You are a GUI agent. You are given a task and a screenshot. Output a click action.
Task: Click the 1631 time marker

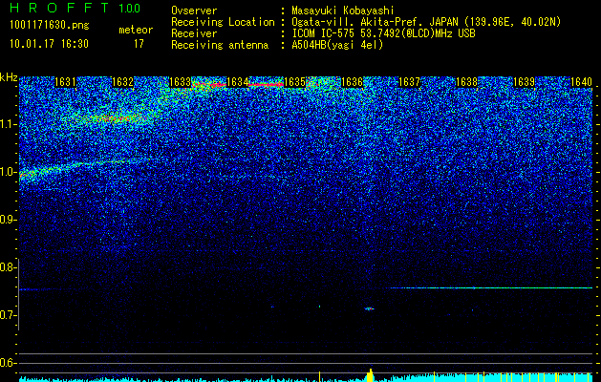[65, 82]
